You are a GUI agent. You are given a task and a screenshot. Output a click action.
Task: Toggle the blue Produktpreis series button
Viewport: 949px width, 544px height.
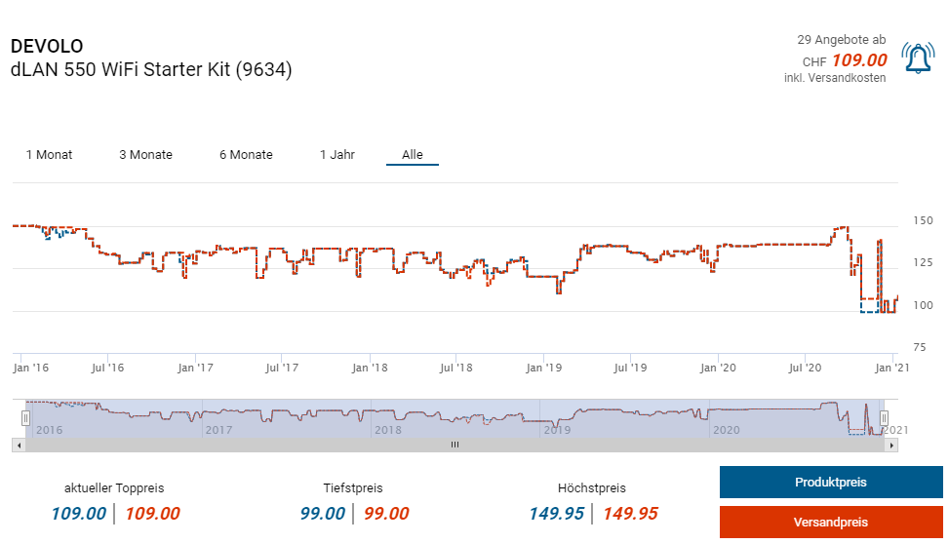coord(831,483)
